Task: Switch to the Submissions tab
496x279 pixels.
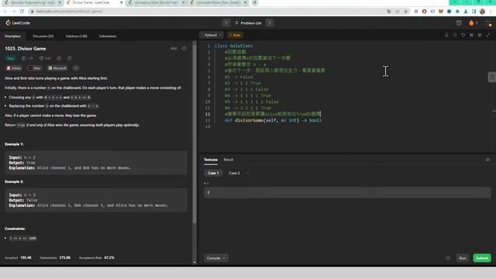Action: pyautogui.click(x=108, y=36)
